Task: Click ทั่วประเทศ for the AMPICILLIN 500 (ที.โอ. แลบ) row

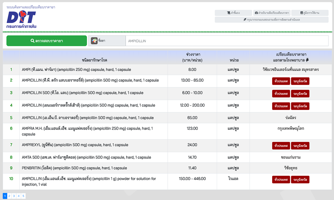Action: point(281,94)
